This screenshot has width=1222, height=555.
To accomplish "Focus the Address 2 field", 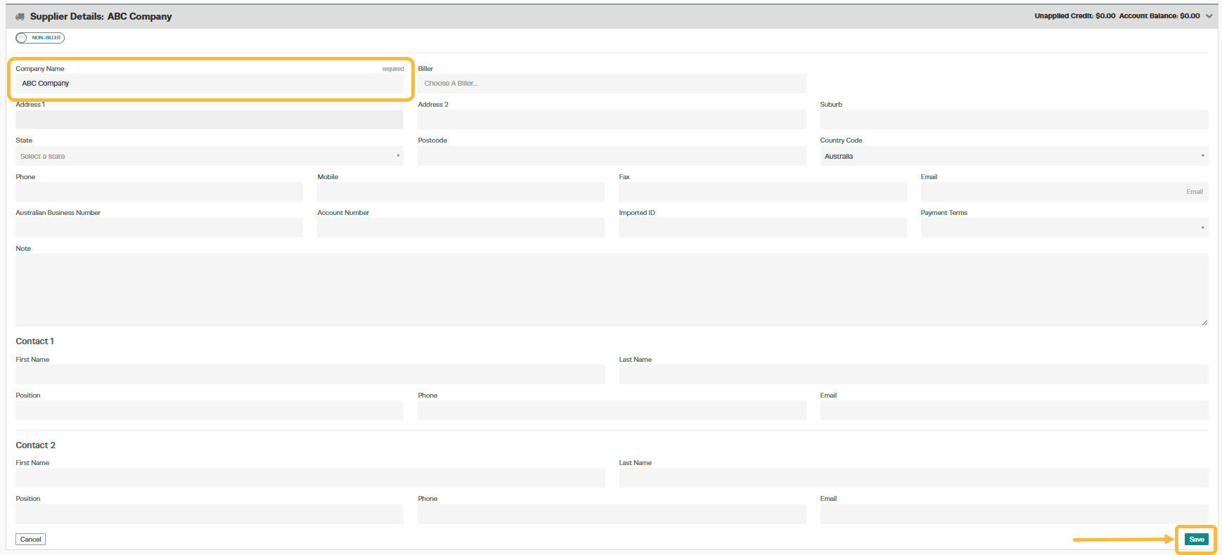I will point(612,119).
